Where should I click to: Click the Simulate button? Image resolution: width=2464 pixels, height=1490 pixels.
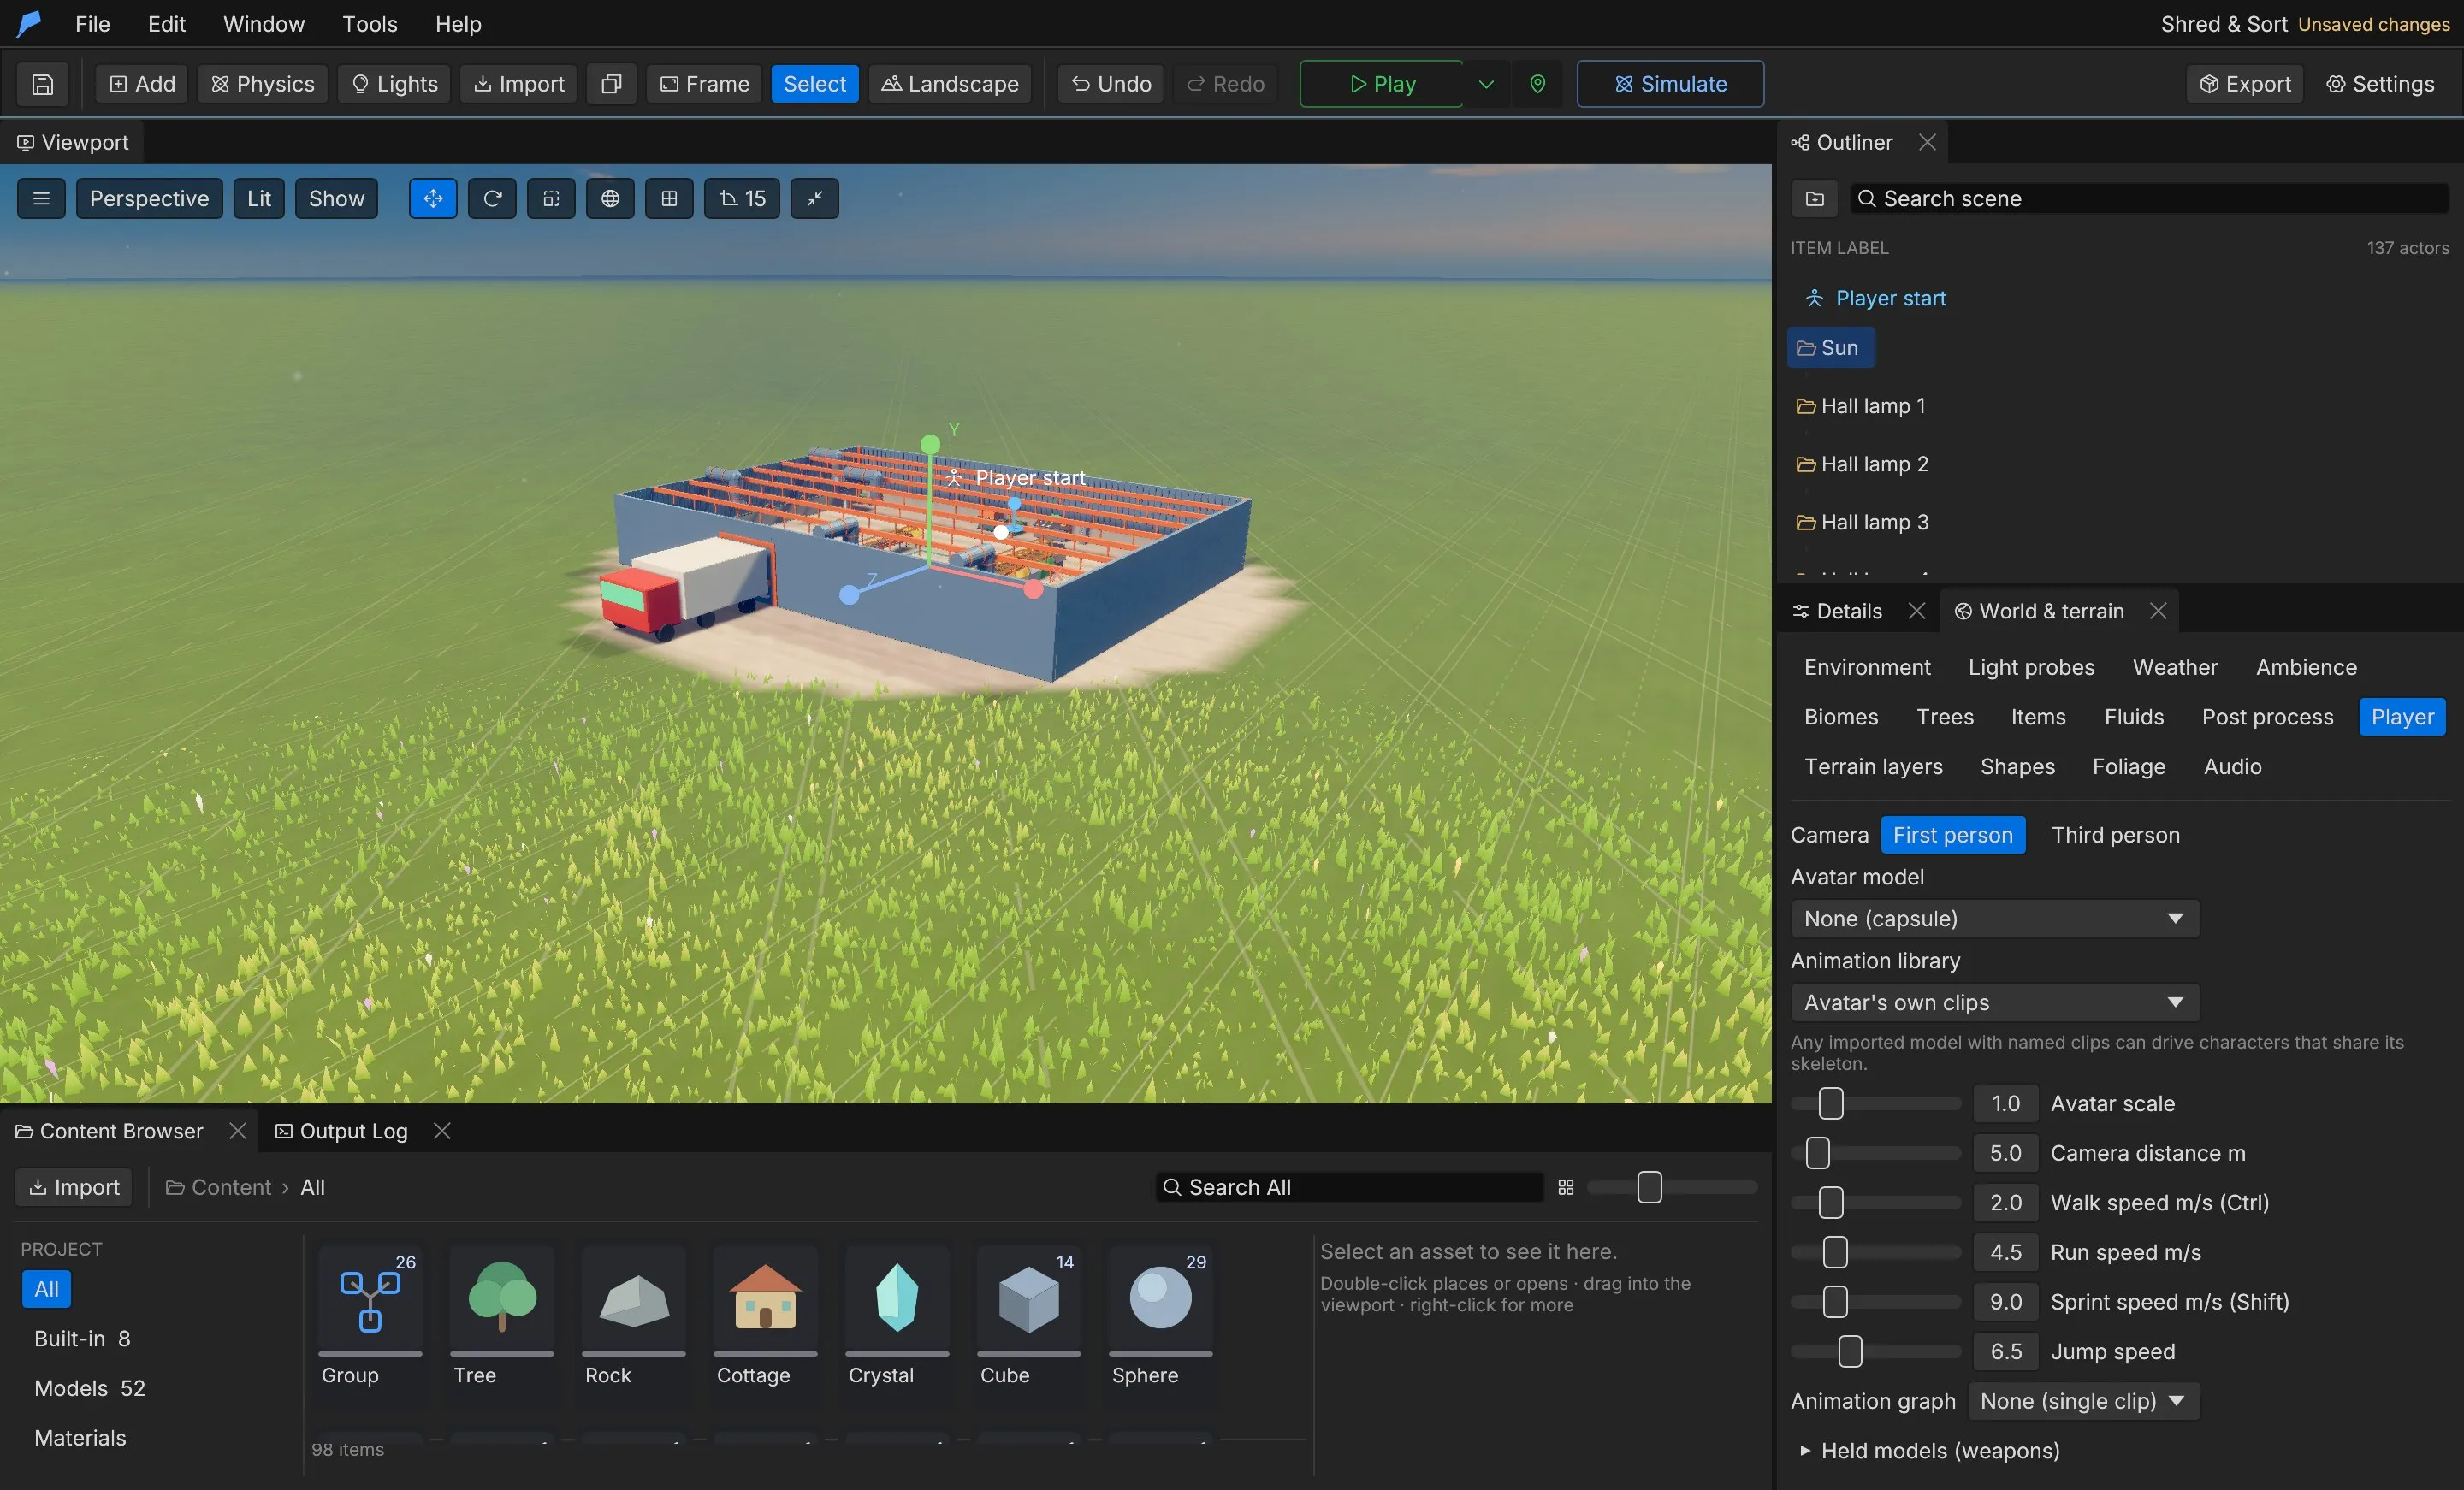pos(1670,84)
